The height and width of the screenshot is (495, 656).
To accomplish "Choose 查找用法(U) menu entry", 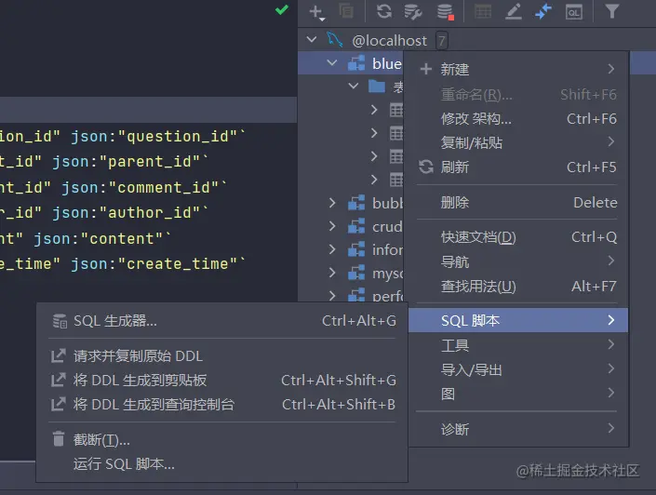I will pos(518,287).
